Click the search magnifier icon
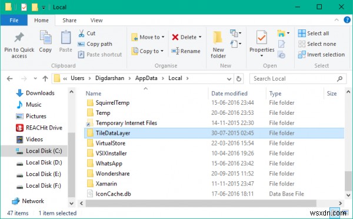This screenshot has height=219, width=353. 339,79
